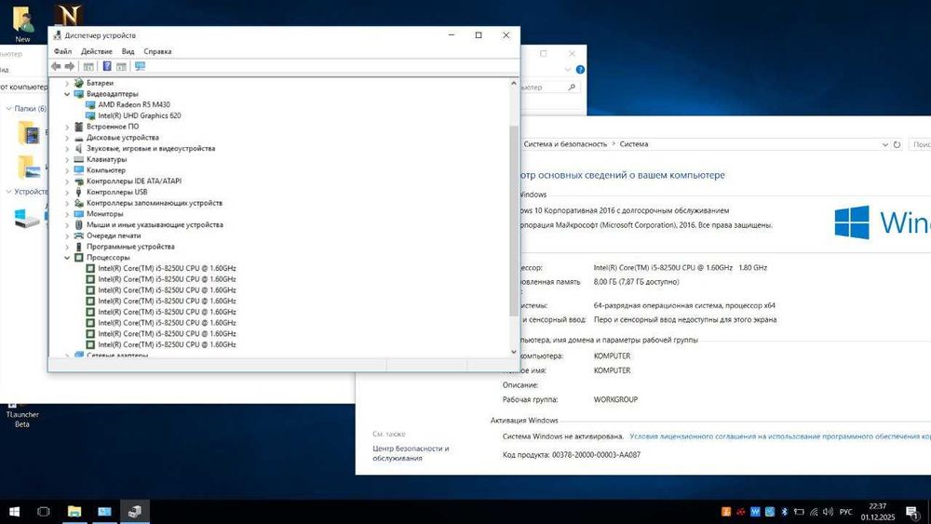931x524 pixels.
Task: Expand the Батареи category
Action: [x=67, y=83]
